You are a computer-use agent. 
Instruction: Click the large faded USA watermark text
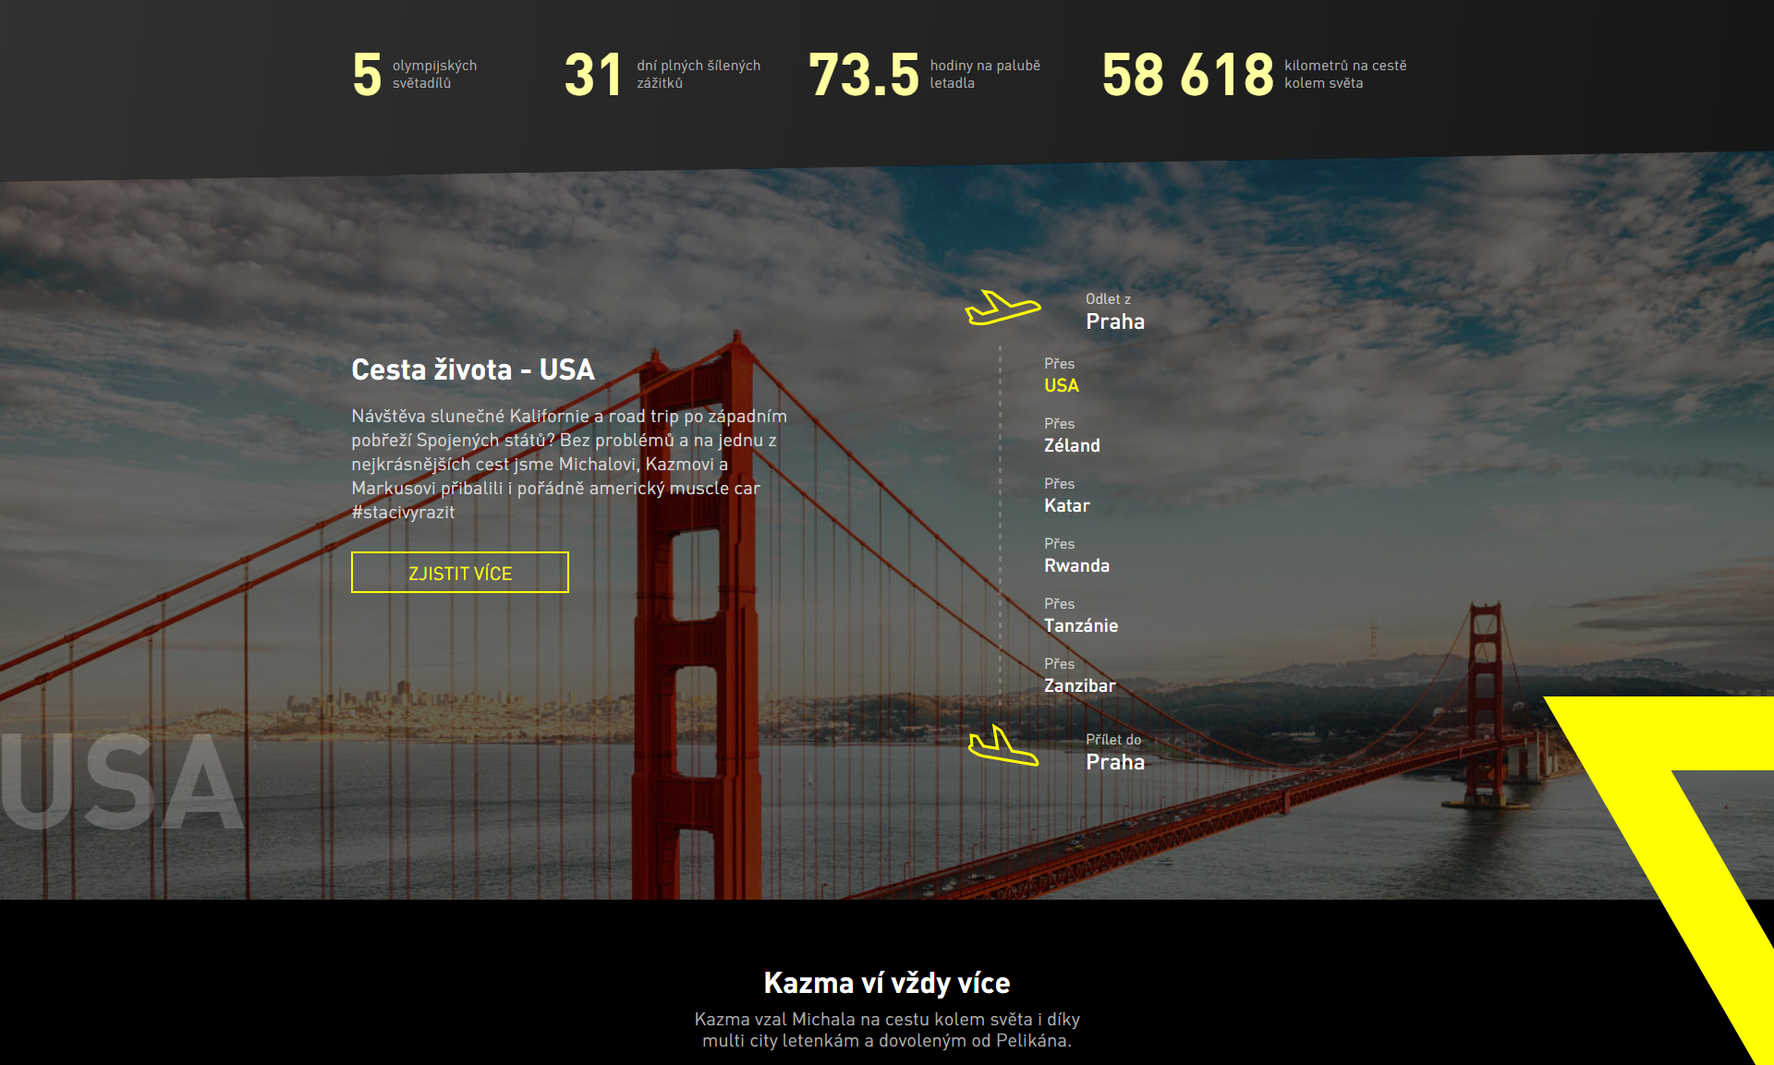[122, 781]
